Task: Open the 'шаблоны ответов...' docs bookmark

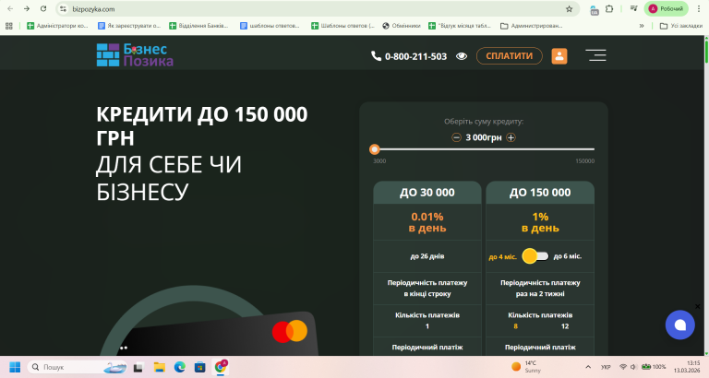Action: 270,26
